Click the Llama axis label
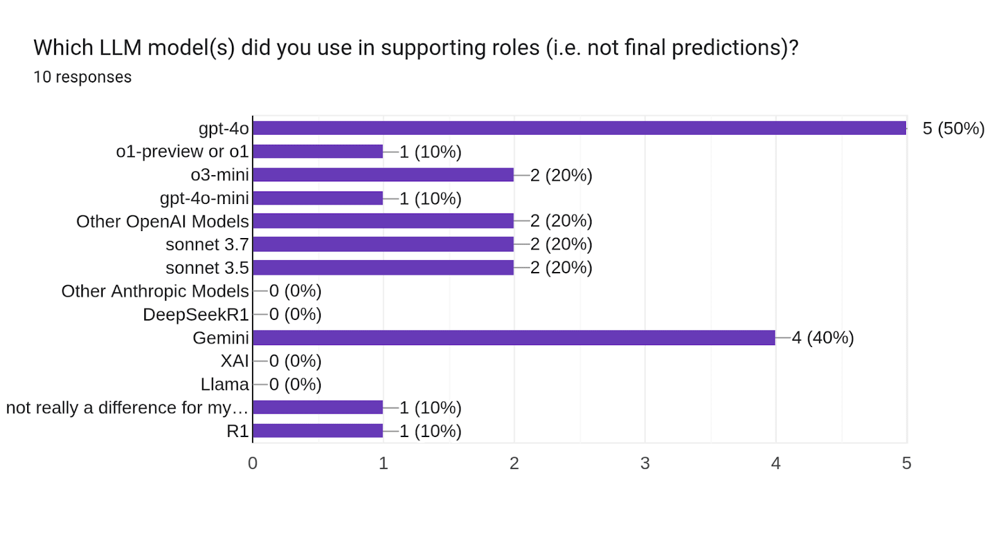Image resolution: width=1008 pixels, height=534 pixels. click(x=224, y=385)
